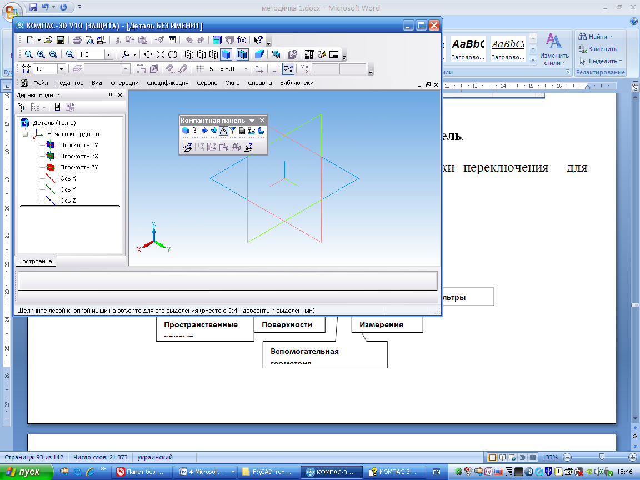
Task: Open dropdown arrow next to New document
Action: coord(39,40)
